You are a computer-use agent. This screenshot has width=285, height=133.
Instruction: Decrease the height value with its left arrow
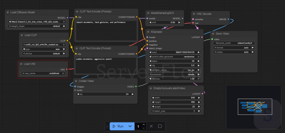(x=153, y=102)
